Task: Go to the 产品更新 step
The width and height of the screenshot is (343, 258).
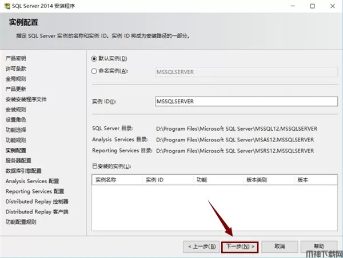Action: pyautogui.click(x=16, y=89)
